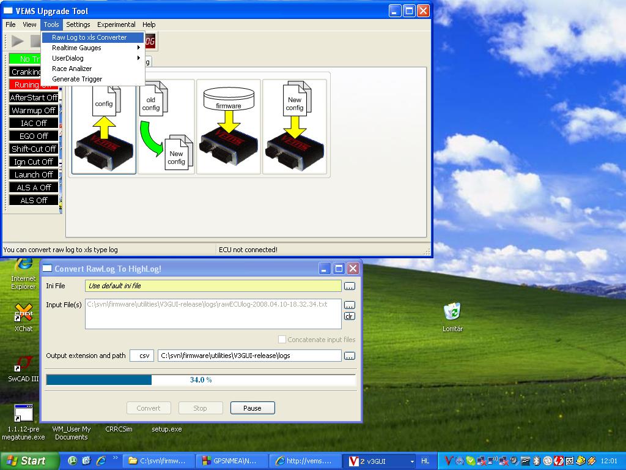Click the New config upload to ECU image
Viewport: 626px width, 470px height.
click(x=295, y=126)
